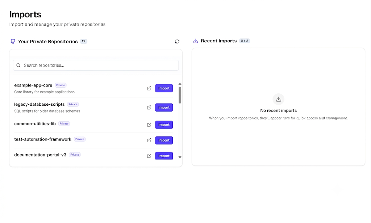This screenshot has width=371, height=223.
Task: Click the Private badge on common-utilities-lib
Action: coord(64,124)
